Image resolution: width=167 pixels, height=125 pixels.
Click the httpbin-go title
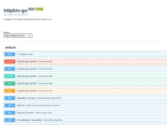pyautogui.click(x=16, y=11)
